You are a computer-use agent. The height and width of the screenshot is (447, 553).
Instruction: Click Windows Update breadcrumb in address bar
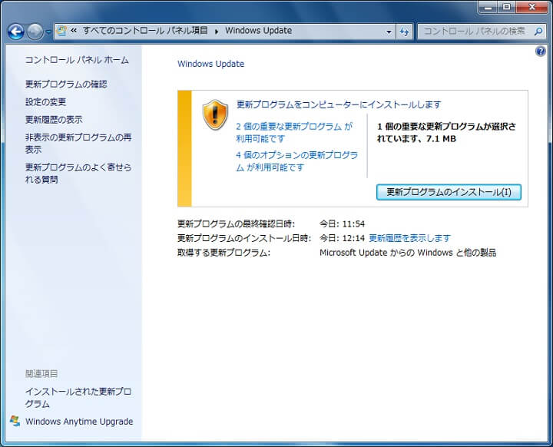point(259,31)
